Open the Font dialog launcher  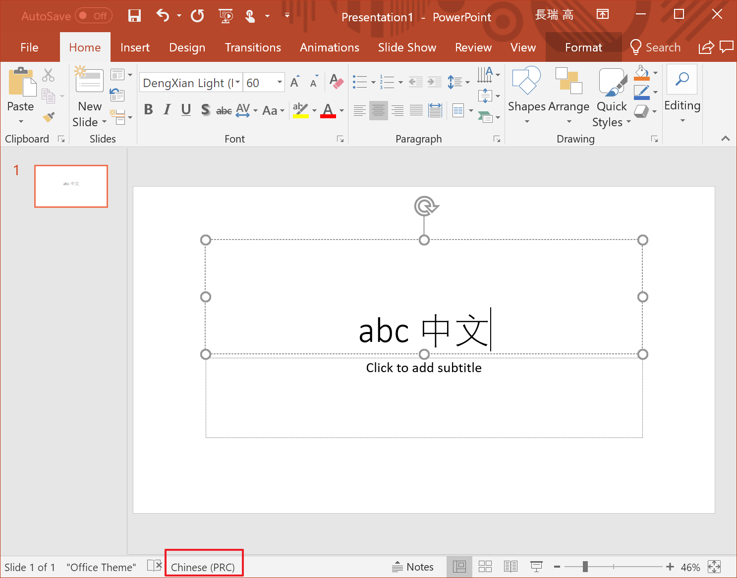(340, 139)
